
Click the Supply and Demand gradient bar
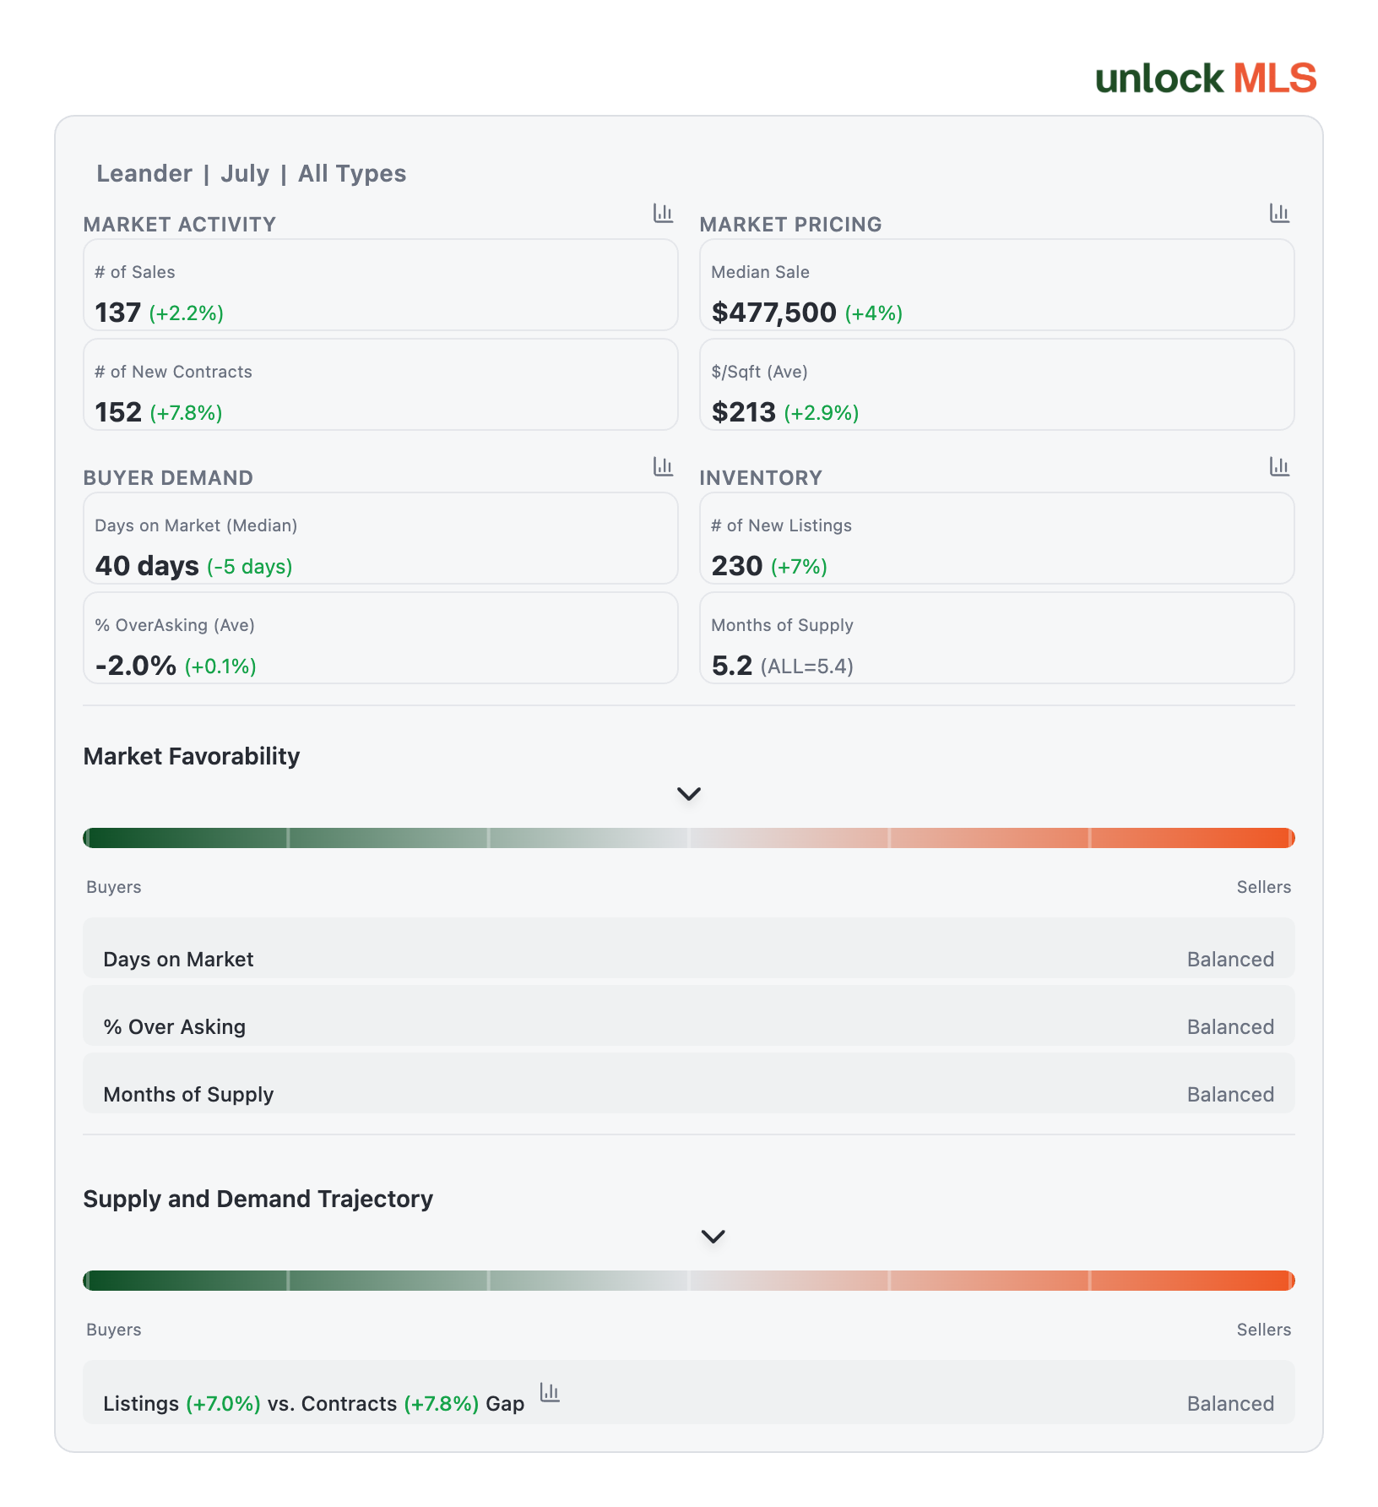[689, 1281]
